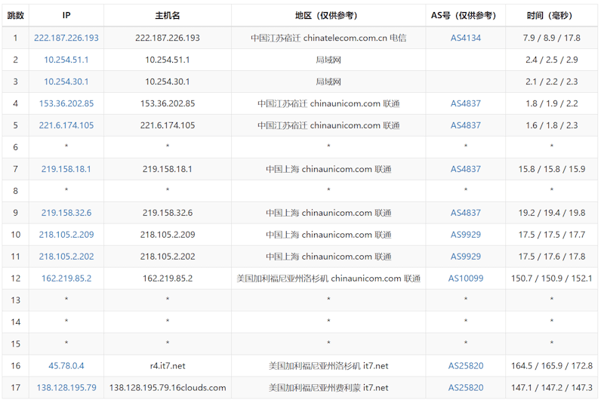Select time value 1.8 / 1.9 / 2.2
This screenshot has width=604, height=403.
click(552, 103)
